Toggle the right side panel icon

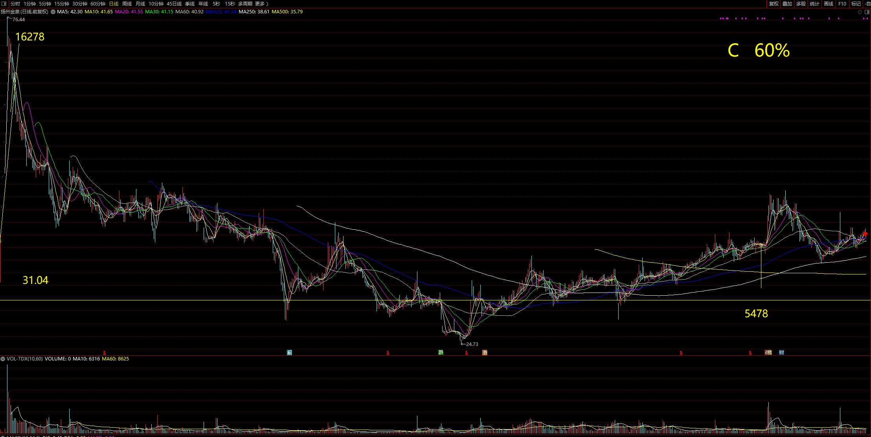(867, 12)
